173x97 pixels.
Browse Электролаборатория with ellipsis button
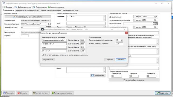click(x=47, y=24)
